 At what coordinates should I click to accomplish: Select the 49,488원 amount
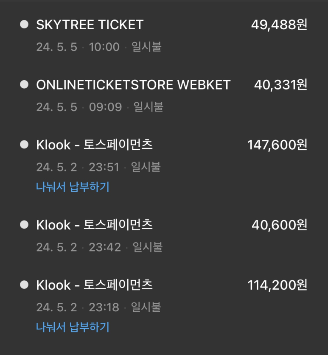click(279, 25)
